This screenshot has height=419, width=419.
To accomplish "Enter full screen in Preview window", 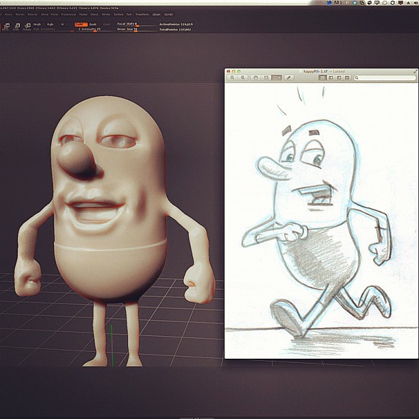I will click(x=416, y=71).
